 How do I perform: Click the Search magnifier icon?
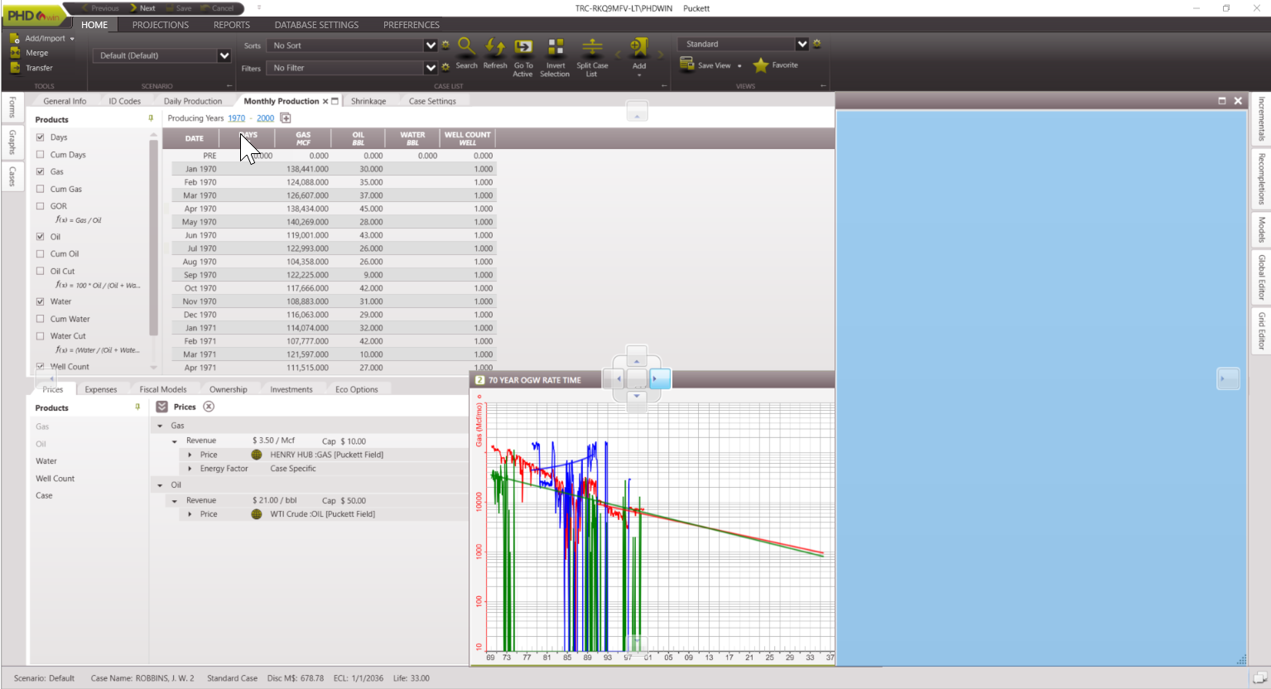[x=466, y=47]
